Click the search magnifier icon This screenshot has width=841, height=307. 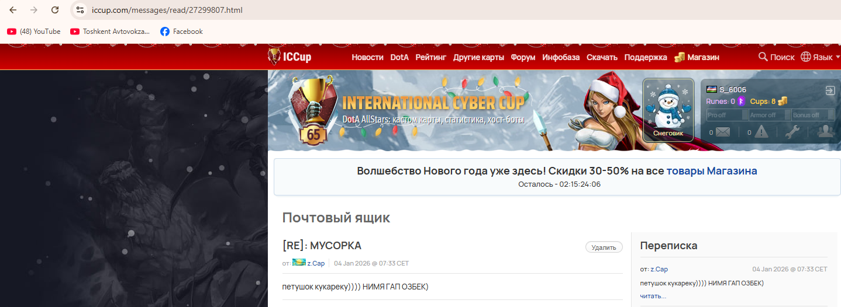[x=763, y=57]
